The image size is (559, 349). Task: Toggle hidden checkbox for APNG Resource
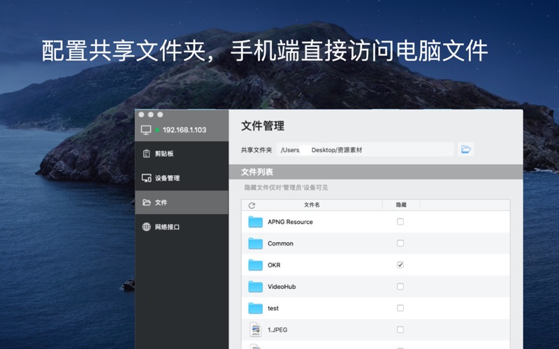pos(400,221)
